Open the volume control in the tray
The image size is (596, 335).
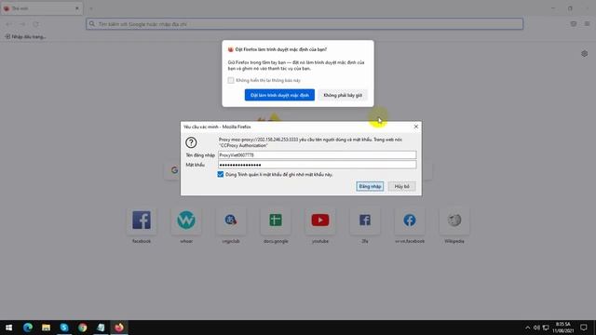[x=536, y=328]
